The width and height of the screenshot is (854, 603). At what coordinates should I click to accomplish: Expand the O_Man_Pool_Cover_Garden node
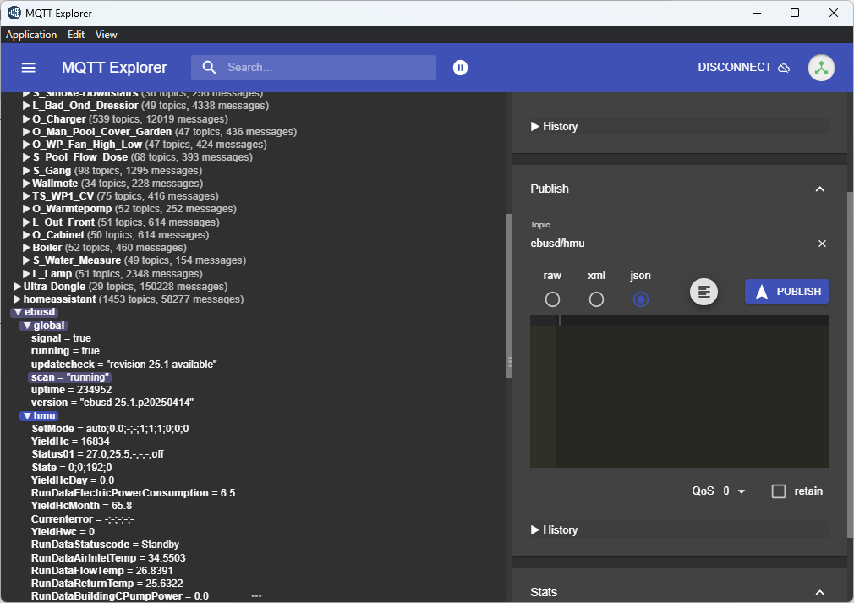pos(26,132)
